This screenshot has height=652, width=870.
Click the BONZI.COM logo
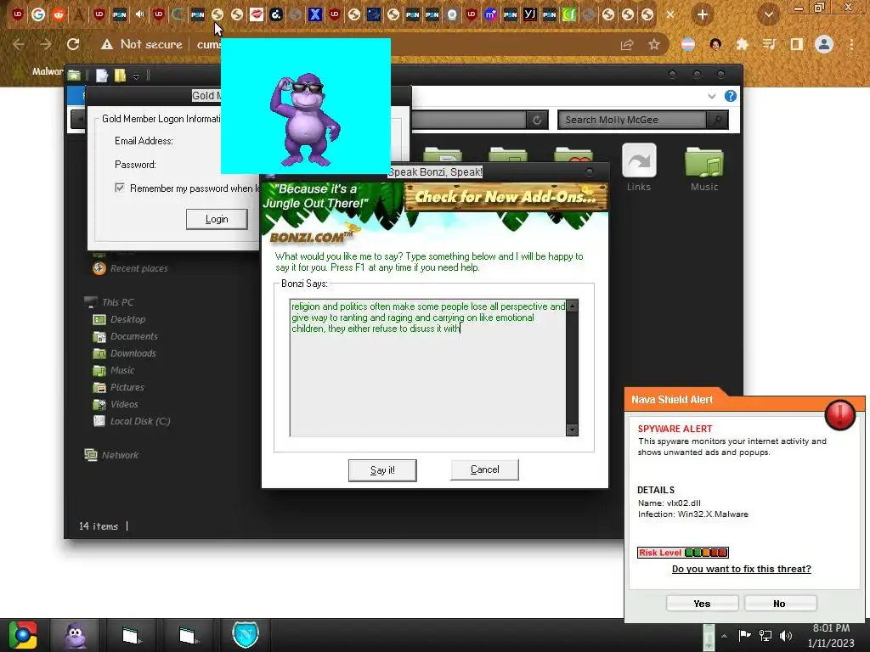311,238
